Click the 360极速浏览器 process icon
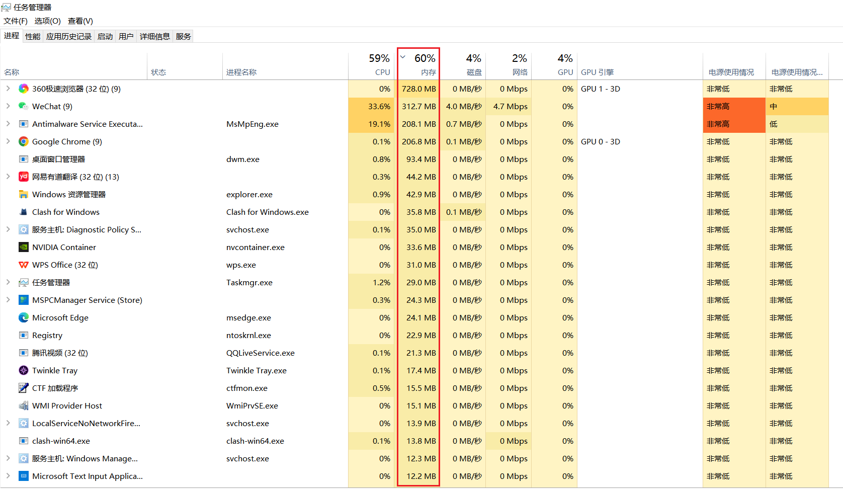The image size is (843, 489). pyautogui.click(x=24, y=89)
